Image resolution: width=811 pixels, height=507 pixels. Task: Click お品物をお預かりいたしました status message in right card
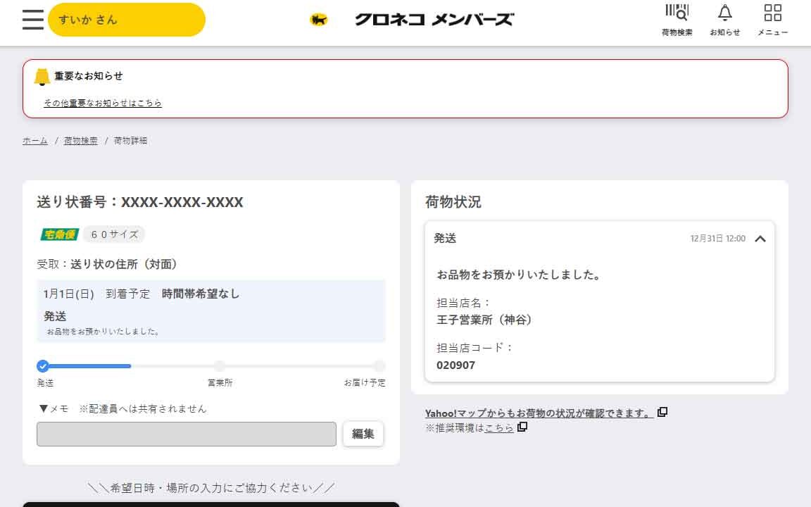(518, 275)
